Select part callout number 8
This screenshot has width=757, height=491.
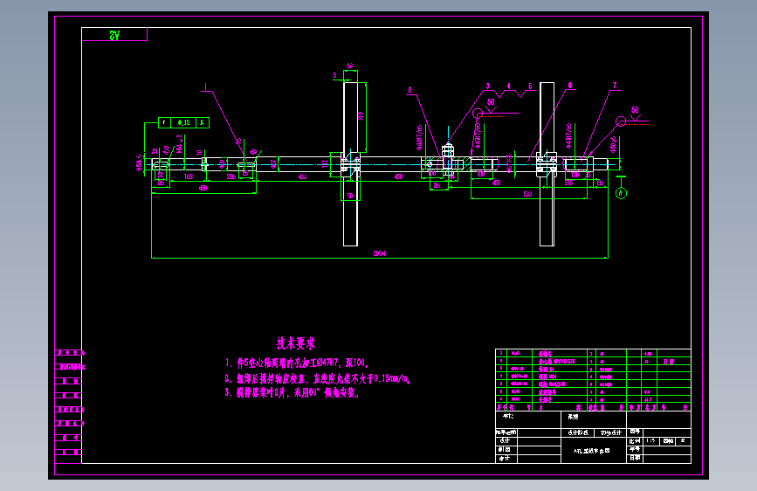click(409, 90)
